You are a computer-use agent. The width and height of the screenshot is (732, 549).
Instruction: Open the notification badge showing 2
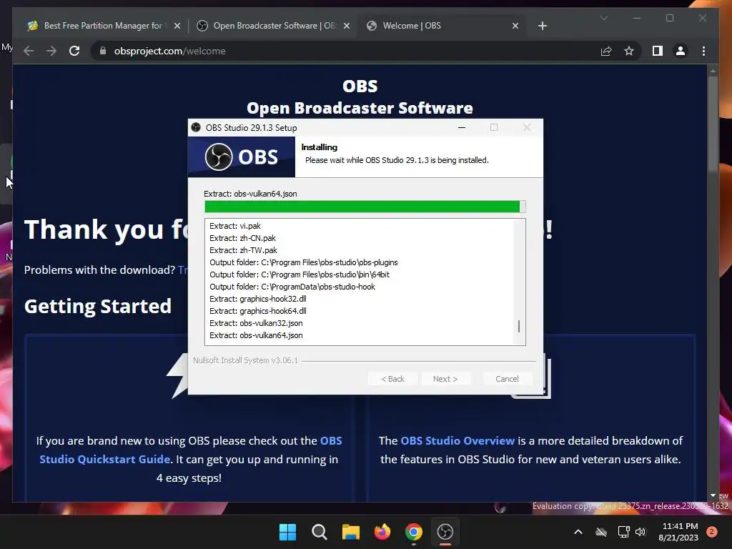(x=712, y=532)
